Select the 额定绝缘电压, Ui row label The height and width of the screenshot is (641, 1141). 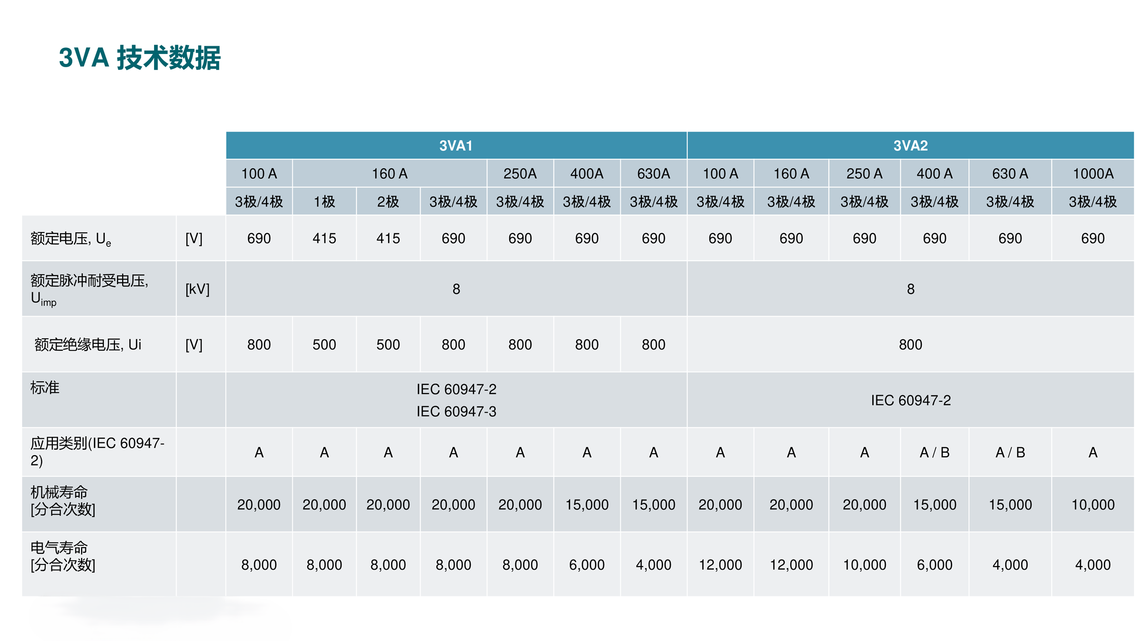(x=87, y=344)
